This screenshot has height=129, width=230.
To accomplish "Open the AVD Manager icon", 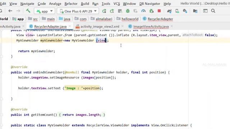I will [x=177, y=11].
